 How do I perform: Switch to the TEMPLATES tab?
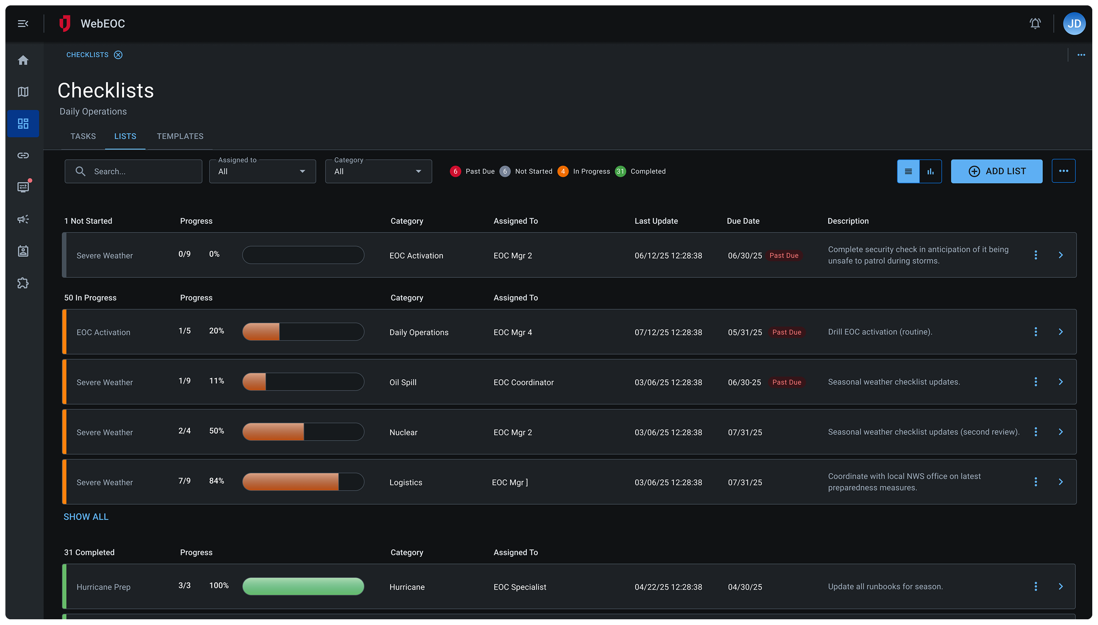pos(180,136)
